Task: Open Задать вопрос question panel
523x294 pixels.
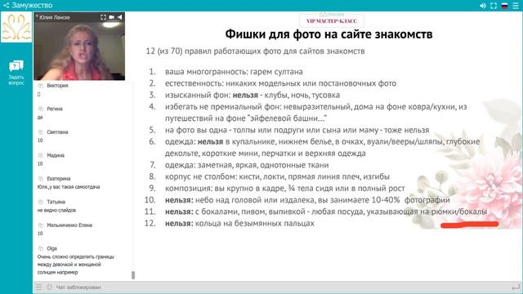Action: coord(16,73)
